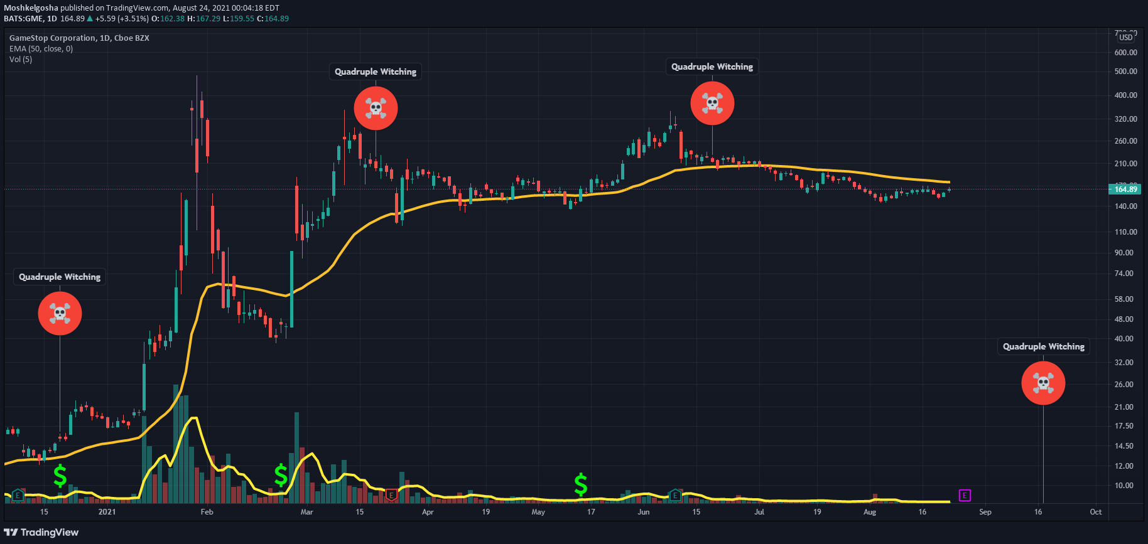Click the Apr label on the time axis
This screenshot has width=1148, height=544.
click(x=428, y=512)
